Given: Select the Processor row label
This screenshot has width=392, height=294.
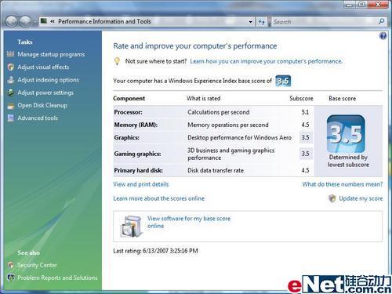Looking at the screenshot, I should click(x=129, y=112).
